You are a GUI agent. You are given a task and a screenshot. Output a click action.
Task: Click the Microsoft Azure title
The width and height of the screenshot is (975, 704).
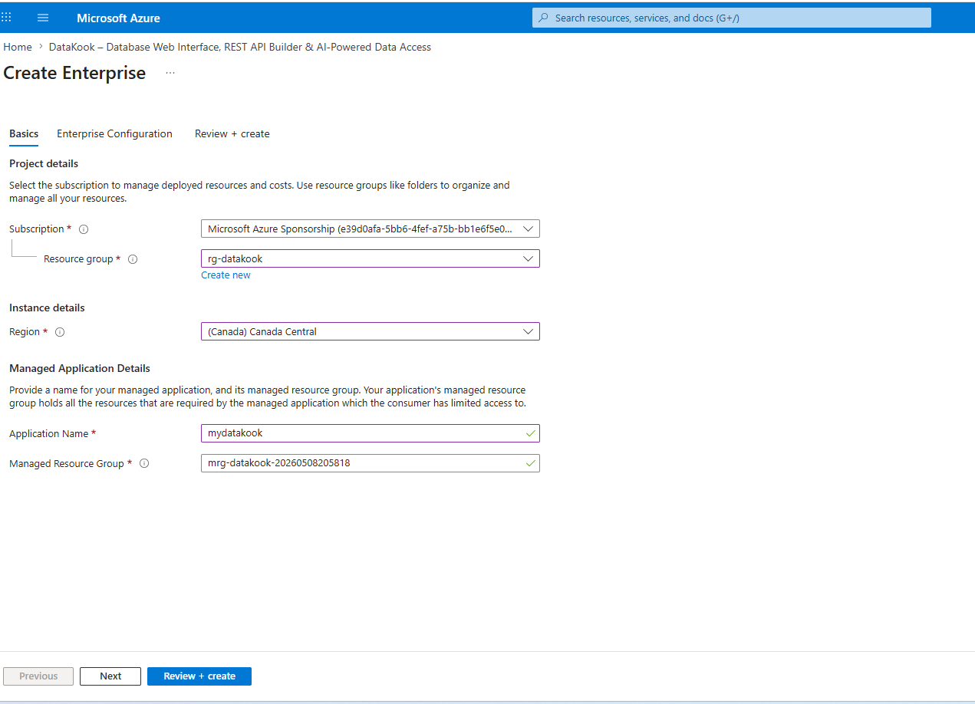click(119, 18)
